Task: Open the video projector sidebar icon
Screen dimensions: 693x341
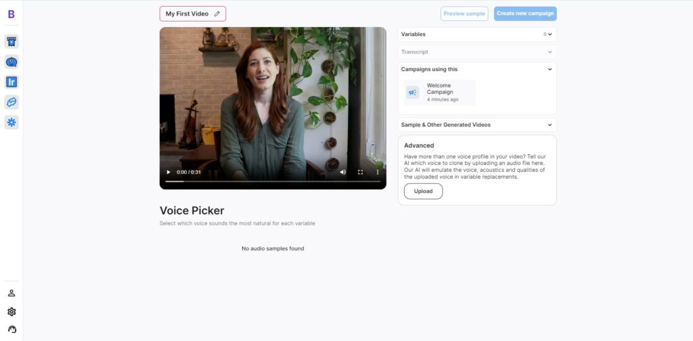Action: tap(12, 41)
